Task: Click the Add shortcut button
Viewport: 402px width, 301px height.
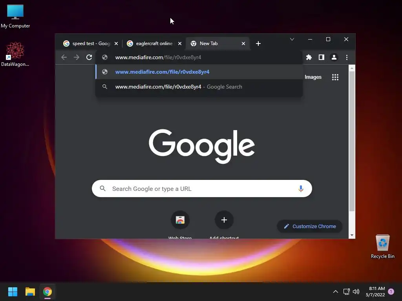Action: click(224, 225)
